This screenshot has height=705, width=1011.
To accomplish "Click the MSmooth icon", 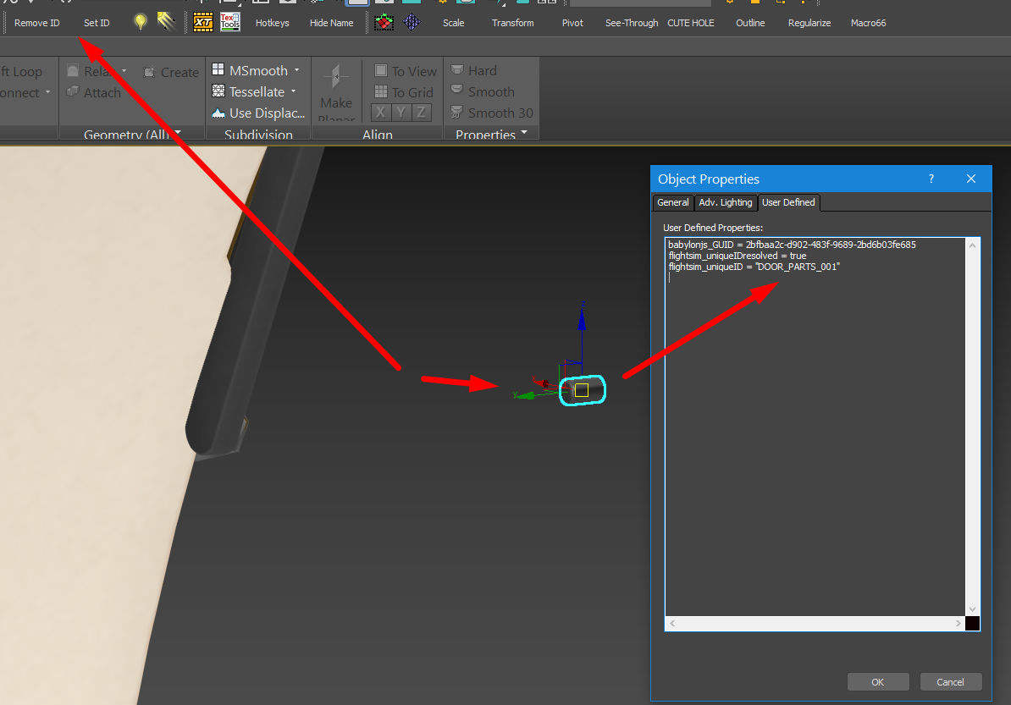I will [x=218, y=69].
